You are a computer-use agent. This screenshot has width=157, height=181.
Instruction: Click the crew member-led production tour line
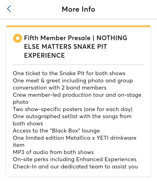tap(77, 95)
